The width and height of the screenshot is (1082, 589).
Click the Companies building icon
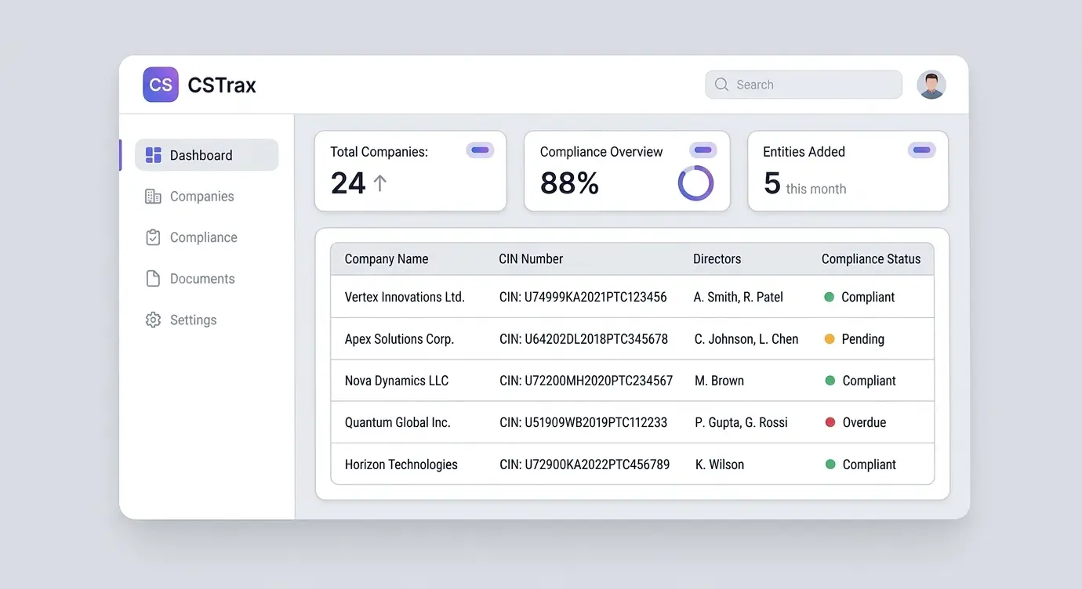(154, 197)
